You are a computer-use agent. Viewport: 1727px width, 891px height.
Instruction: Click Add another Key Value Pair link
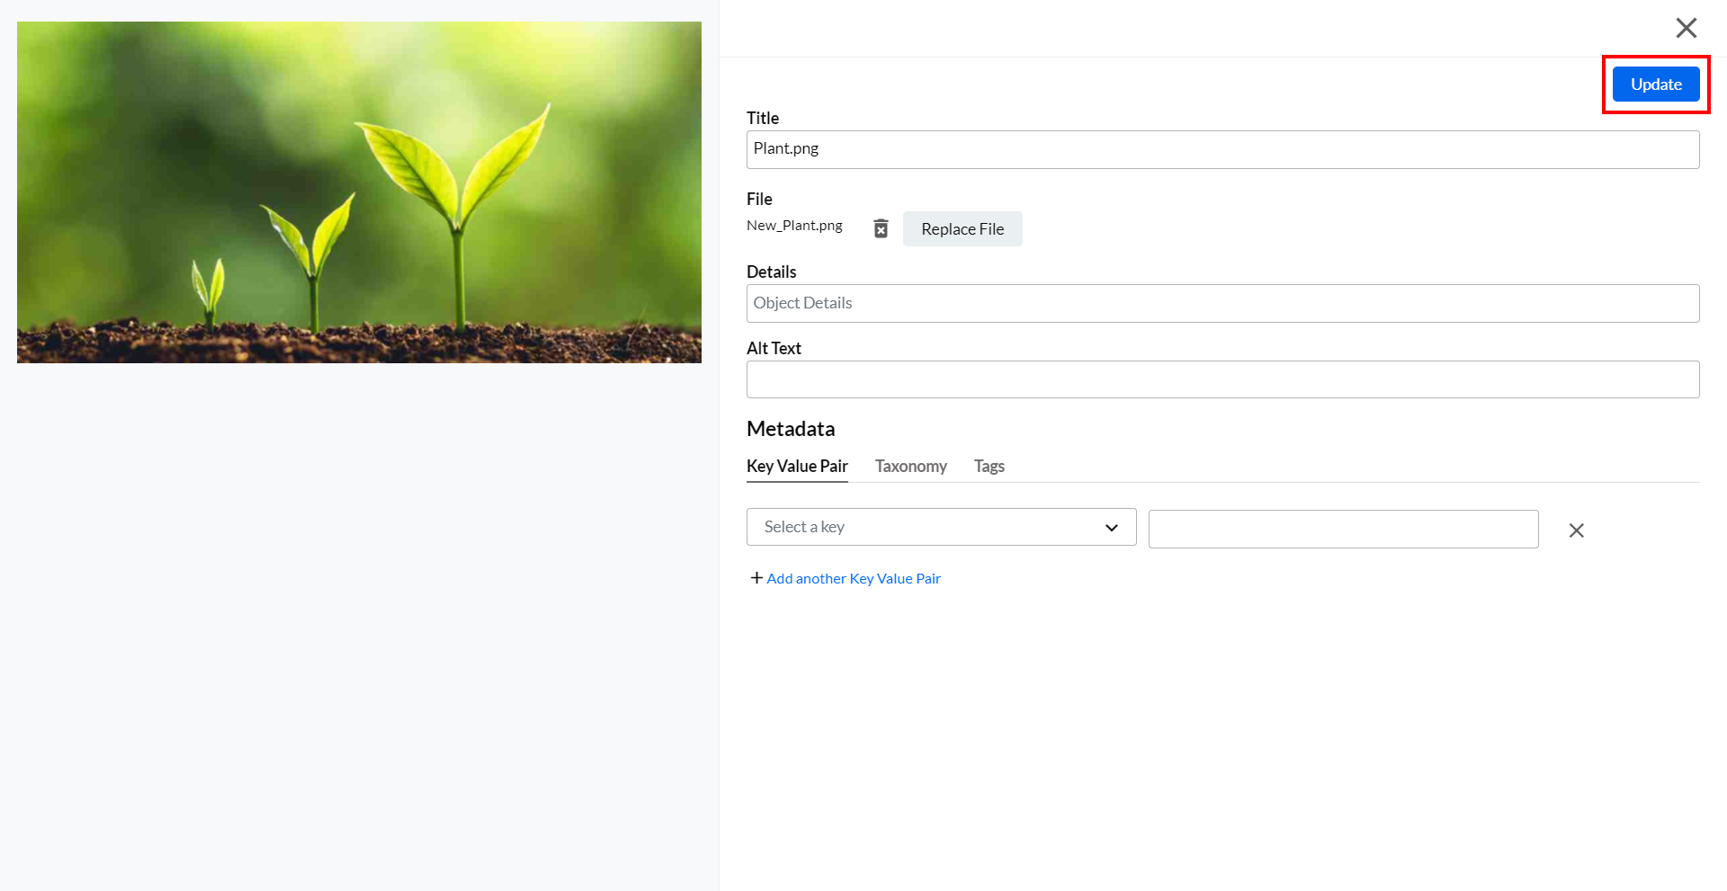click(x=854, y=579)
